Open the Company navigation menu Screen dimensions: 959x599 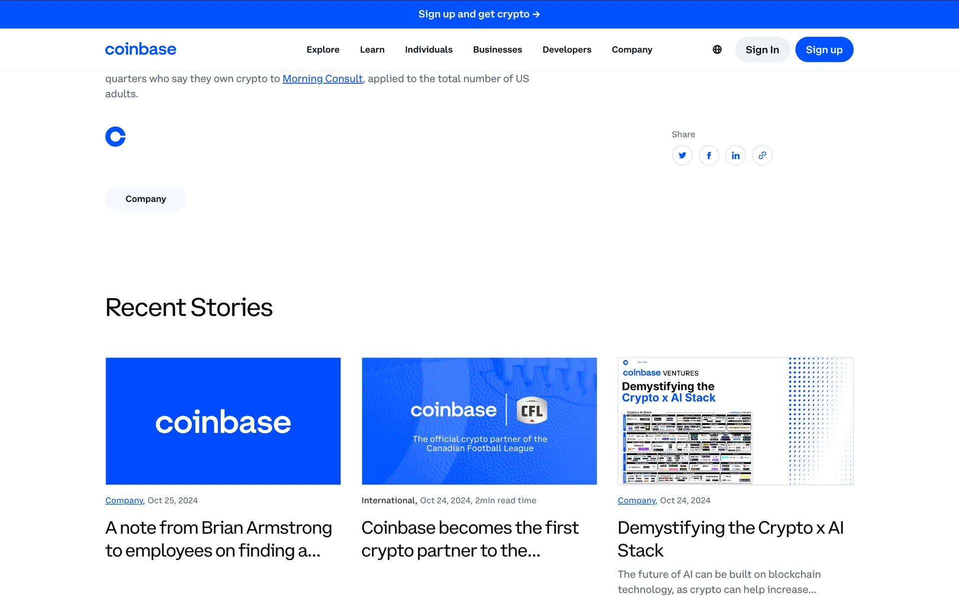tap(632, 49)
